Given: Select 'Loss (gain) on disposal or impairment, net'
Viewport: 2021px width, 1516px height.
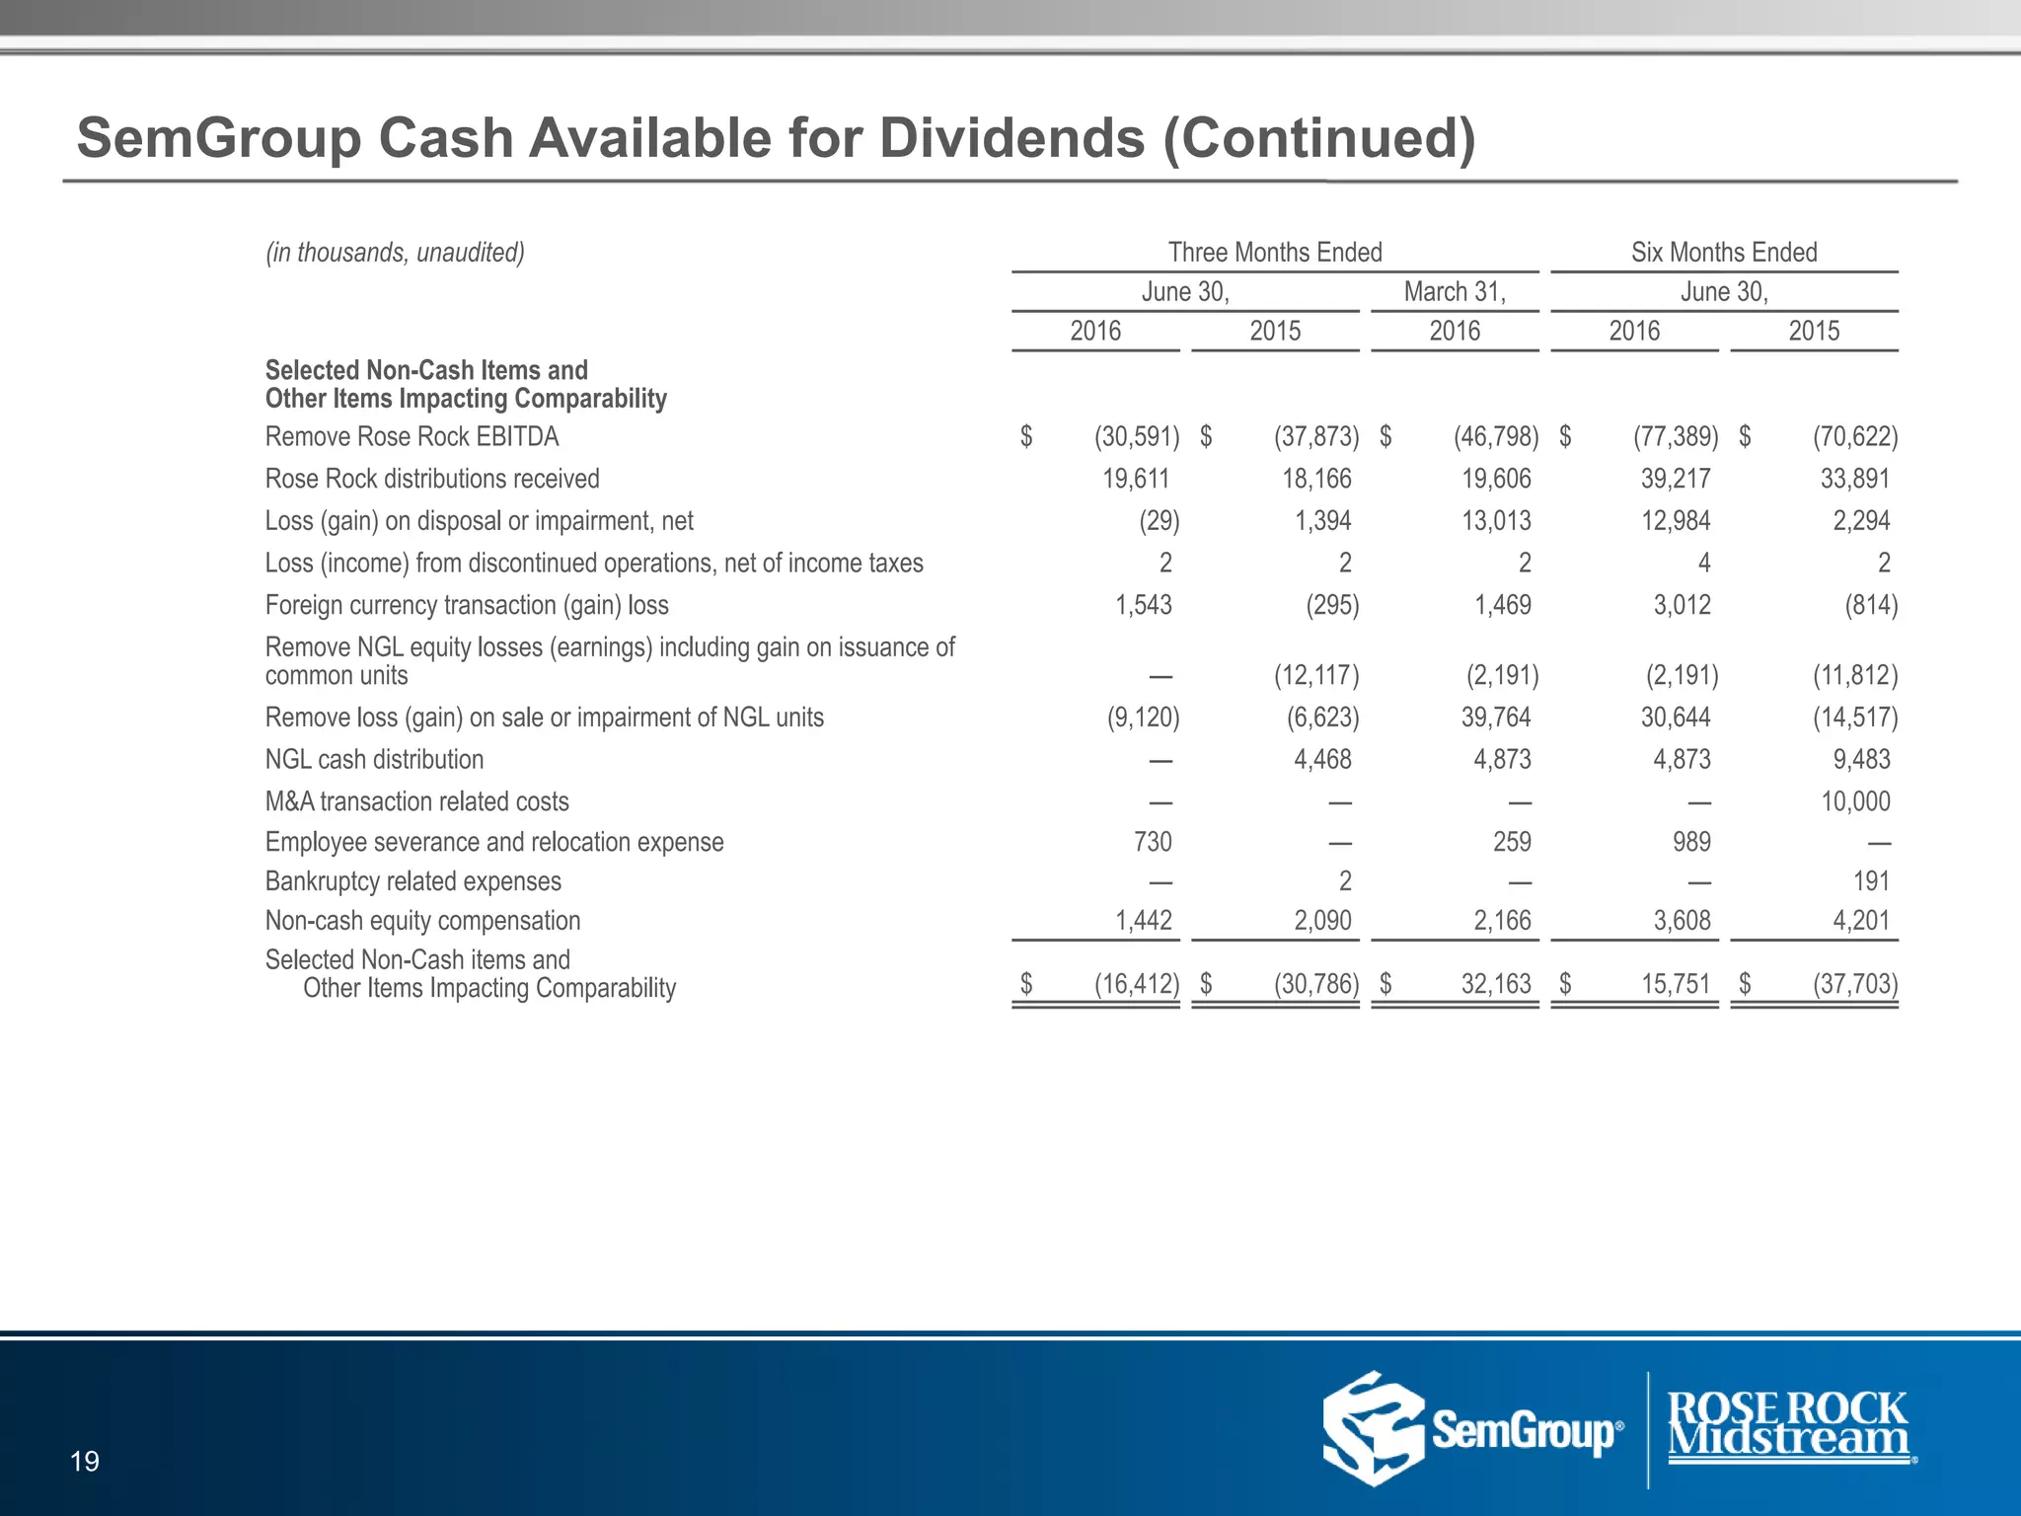Looking at the screenshot, I should click(479, 521).
